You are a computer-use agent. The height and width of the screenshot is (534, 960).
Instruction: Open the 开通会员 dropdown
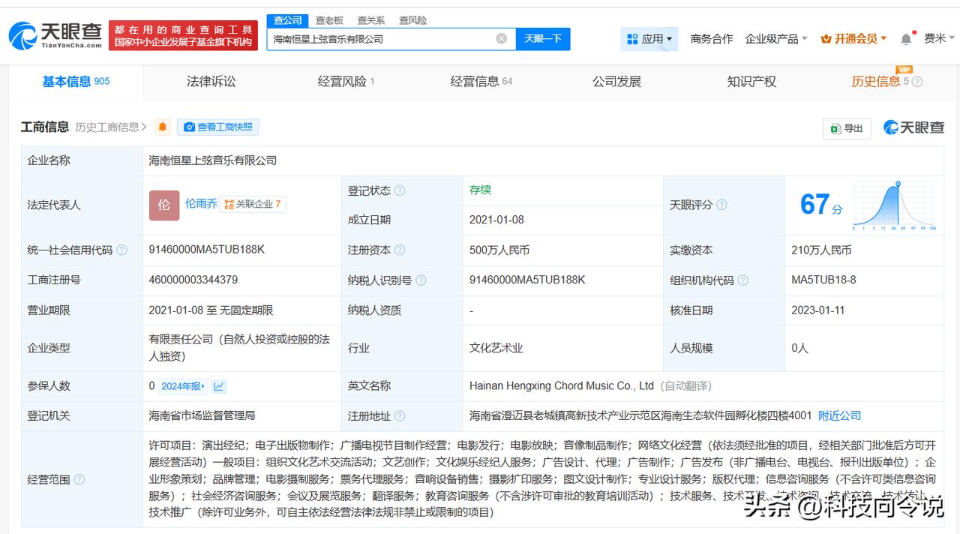[853, 39]
